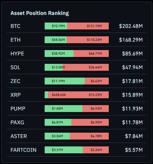Click the SOL short segment $34.44M
Image resolution: width=153 pixels, height=164 pixels.
coord(85,67)
